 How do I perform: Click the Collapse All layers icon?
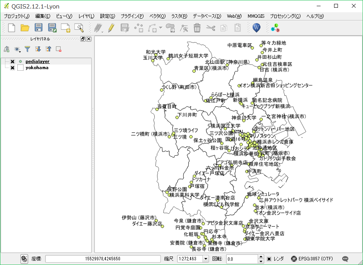coord(48,49)
